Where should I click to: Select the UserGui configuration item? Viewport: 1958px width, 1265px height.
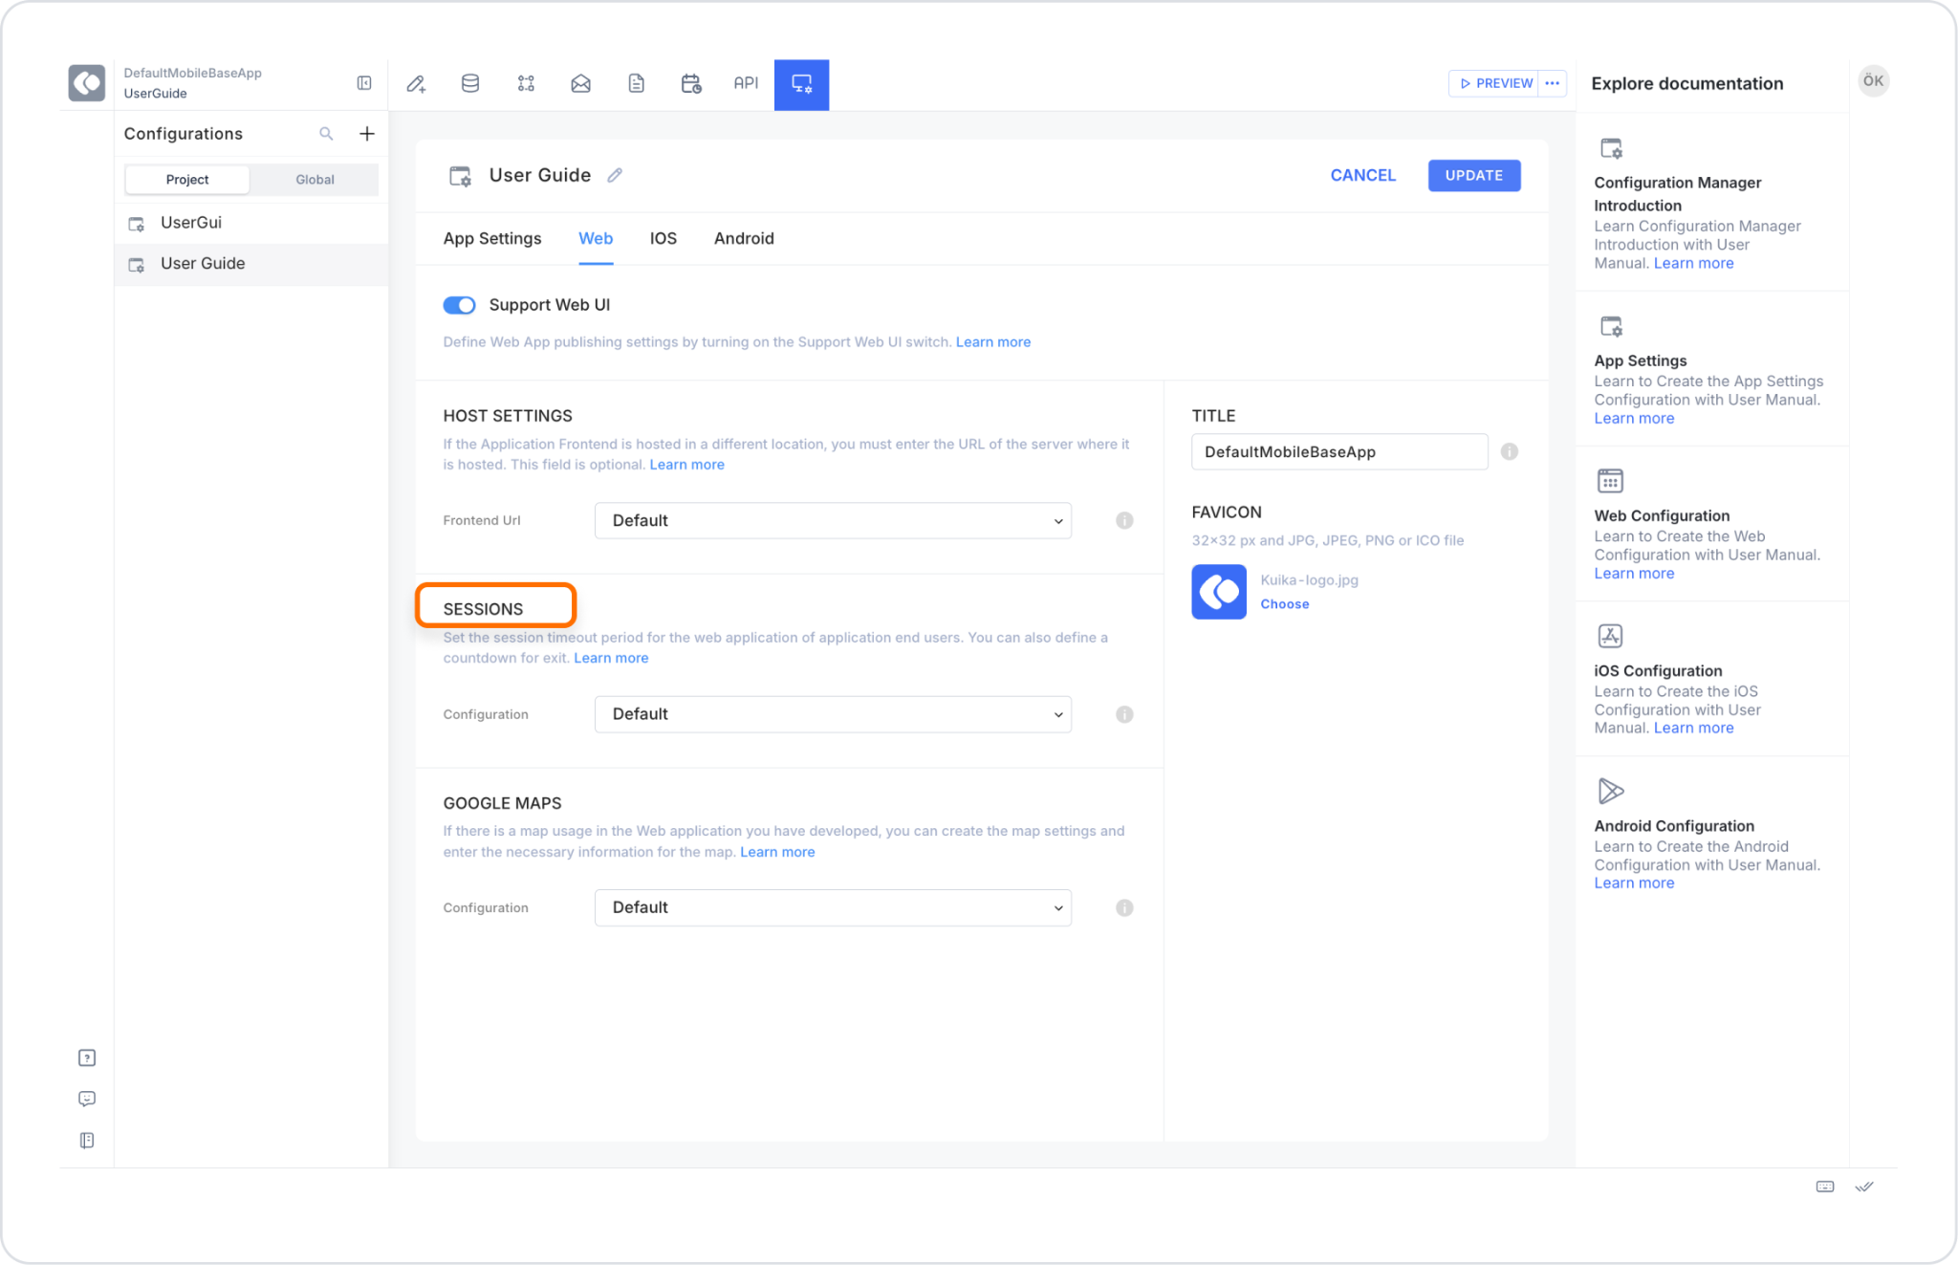pyautogui.click(x=250, y=223)
